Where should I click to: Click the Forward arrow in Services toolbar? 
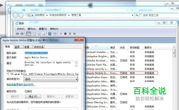pos(22,34)
